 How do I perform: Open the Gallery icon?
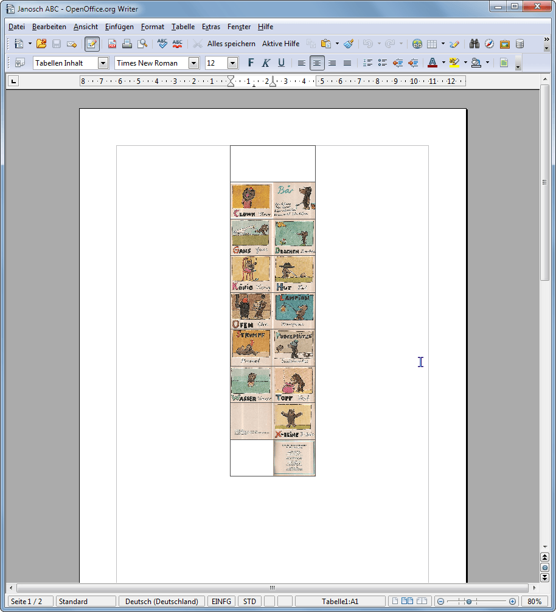(504, 44)
